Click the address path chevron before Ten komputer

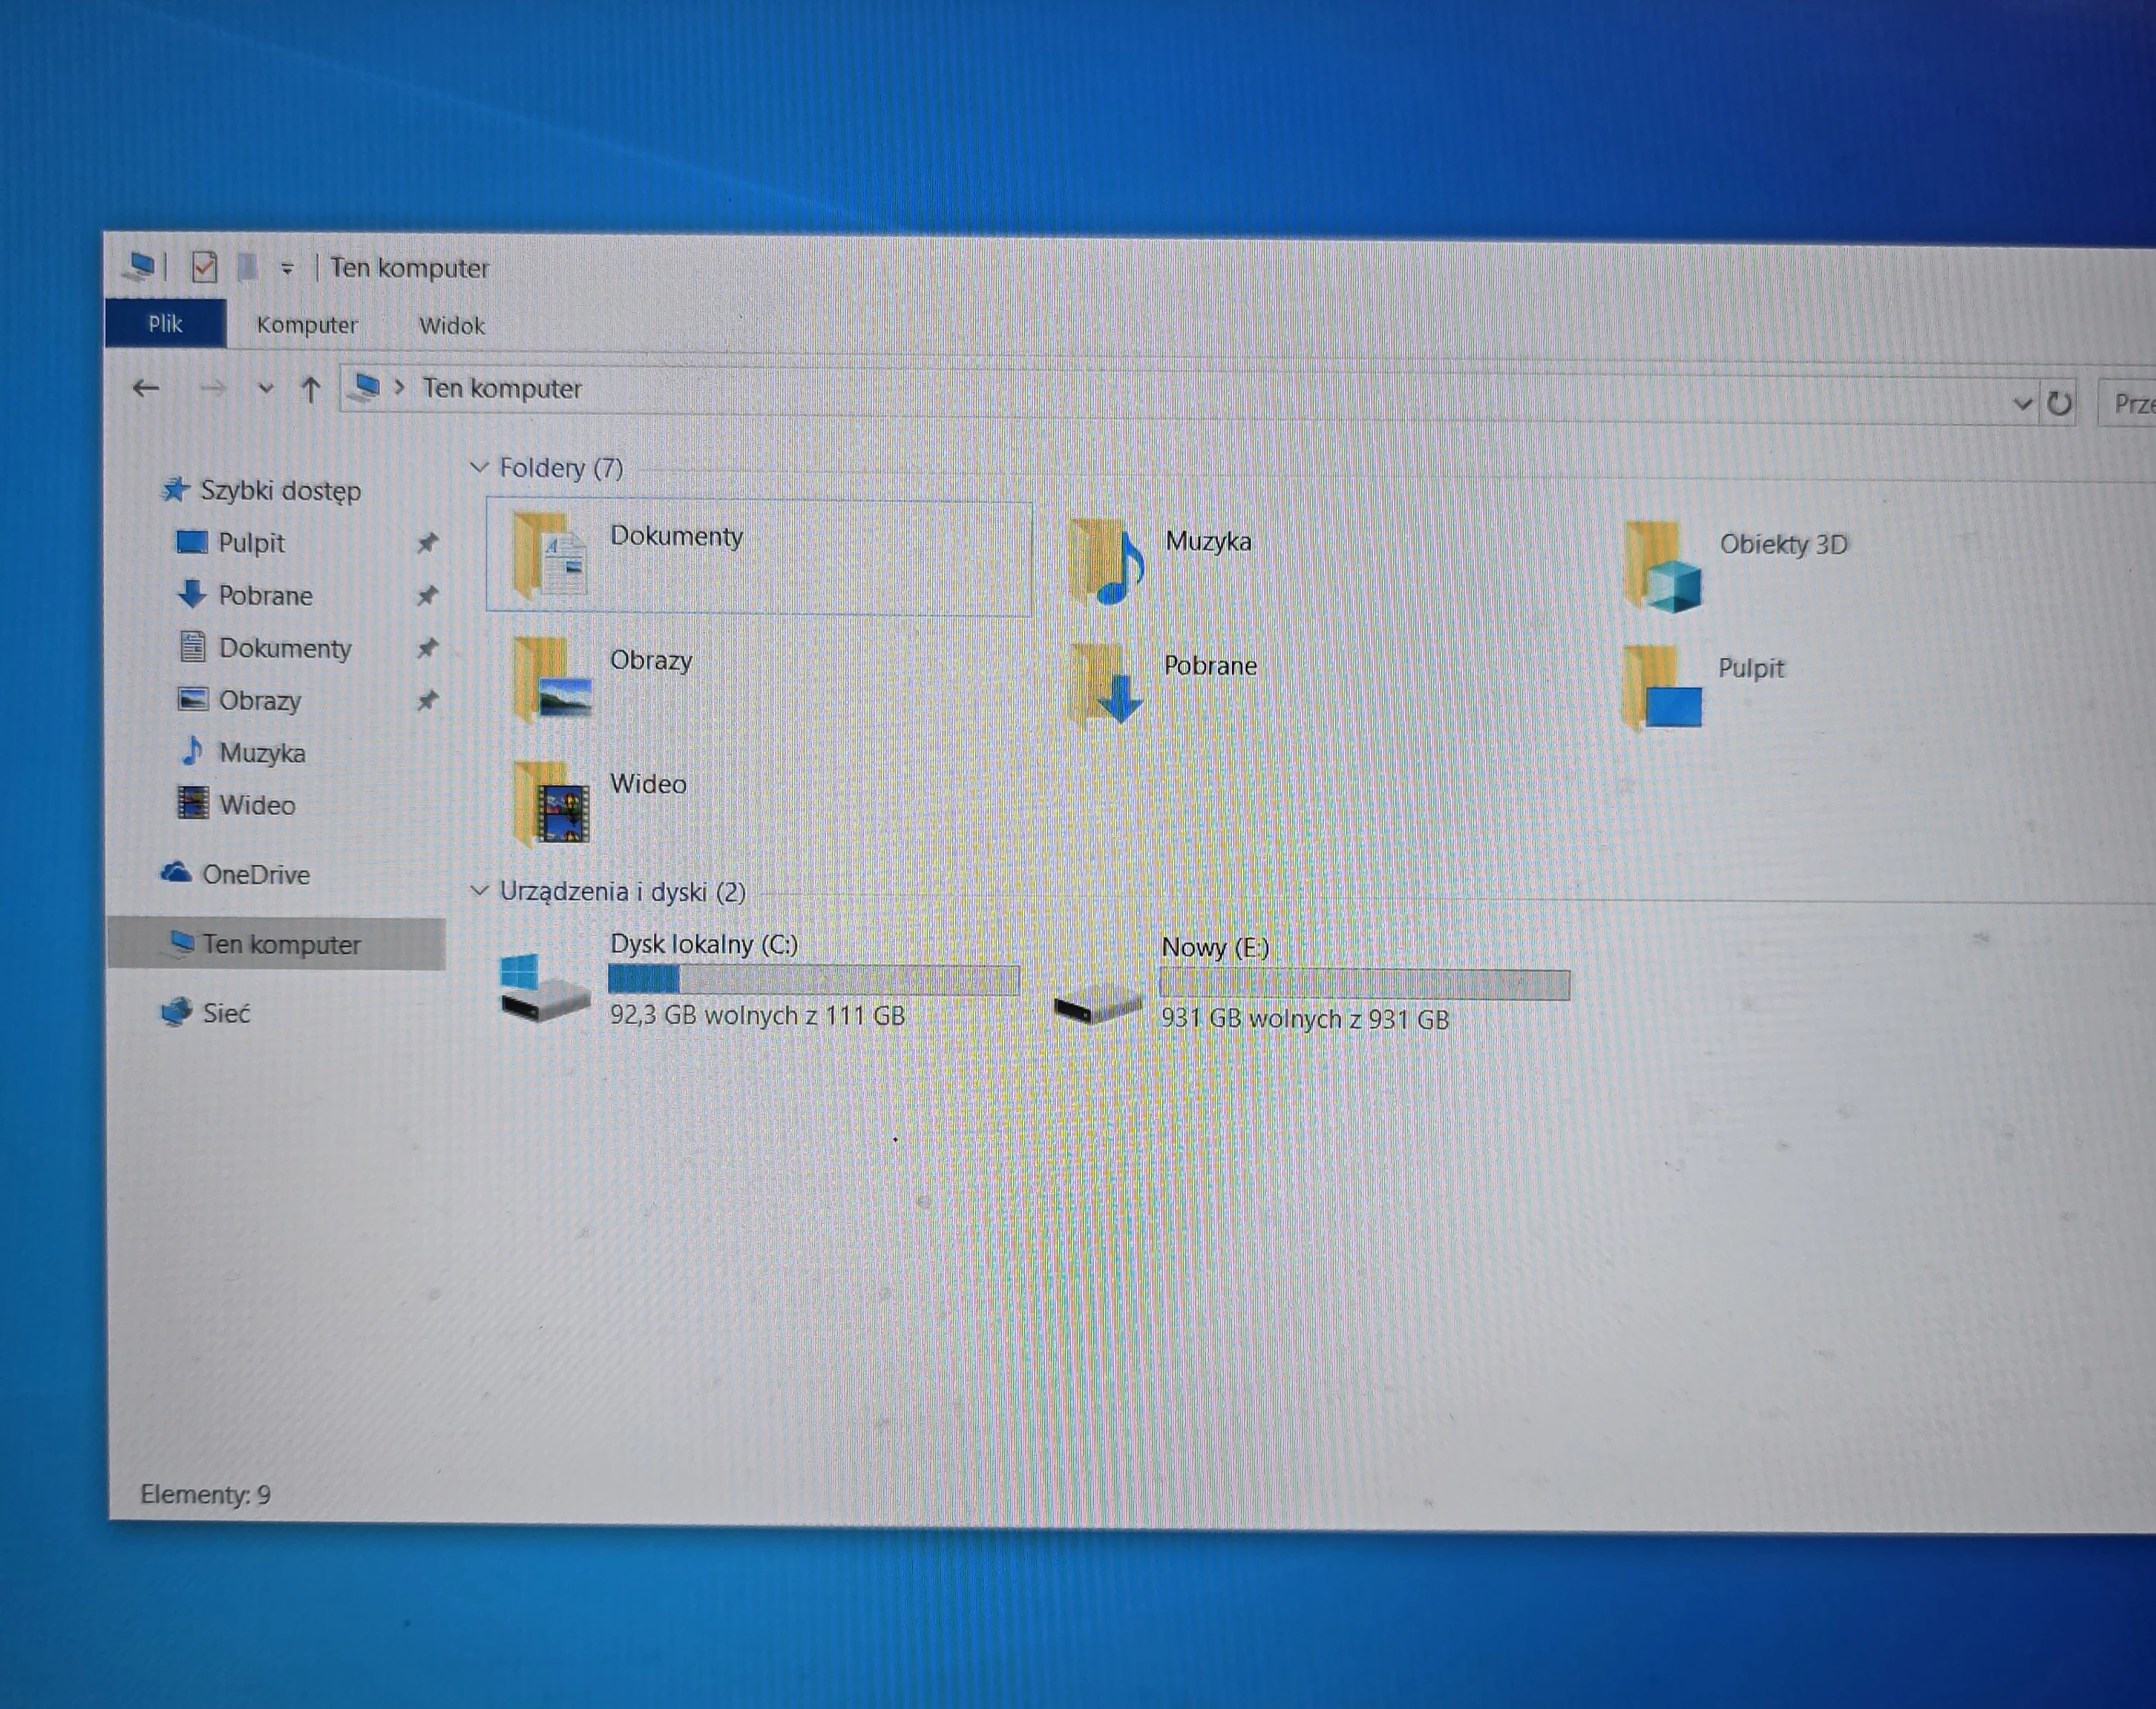coord(399,387)
